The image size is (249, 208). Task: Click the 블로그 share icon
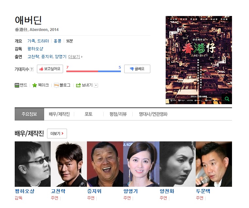(57, 85)
